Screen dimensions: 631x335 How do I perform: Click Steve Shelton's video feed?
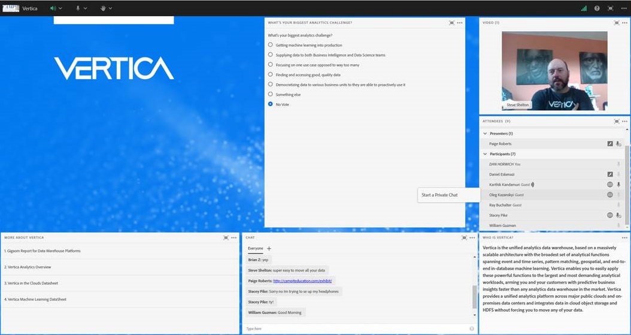[x=554, y=71]
